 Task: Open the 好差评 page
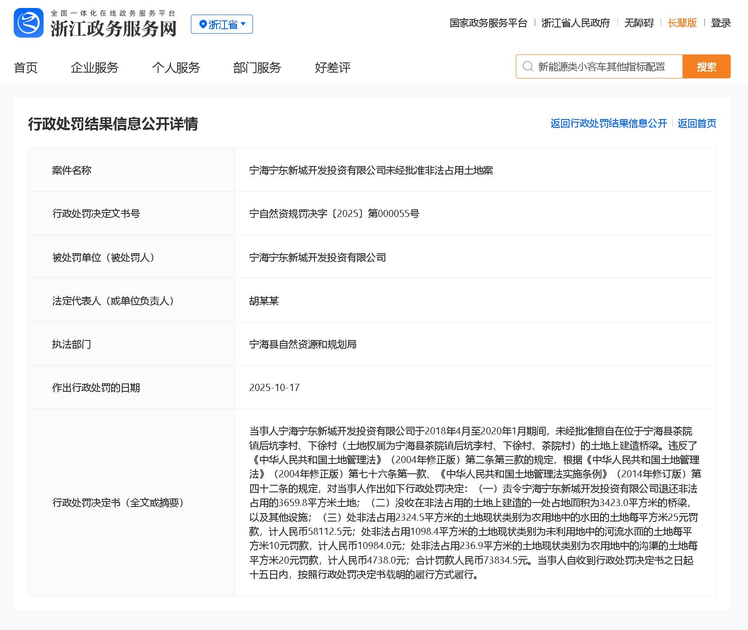tap(333, 68)
